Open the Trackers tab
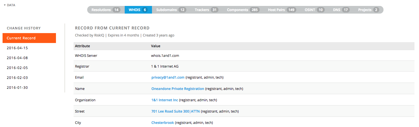419x127 pixels. tap(206, 10)
